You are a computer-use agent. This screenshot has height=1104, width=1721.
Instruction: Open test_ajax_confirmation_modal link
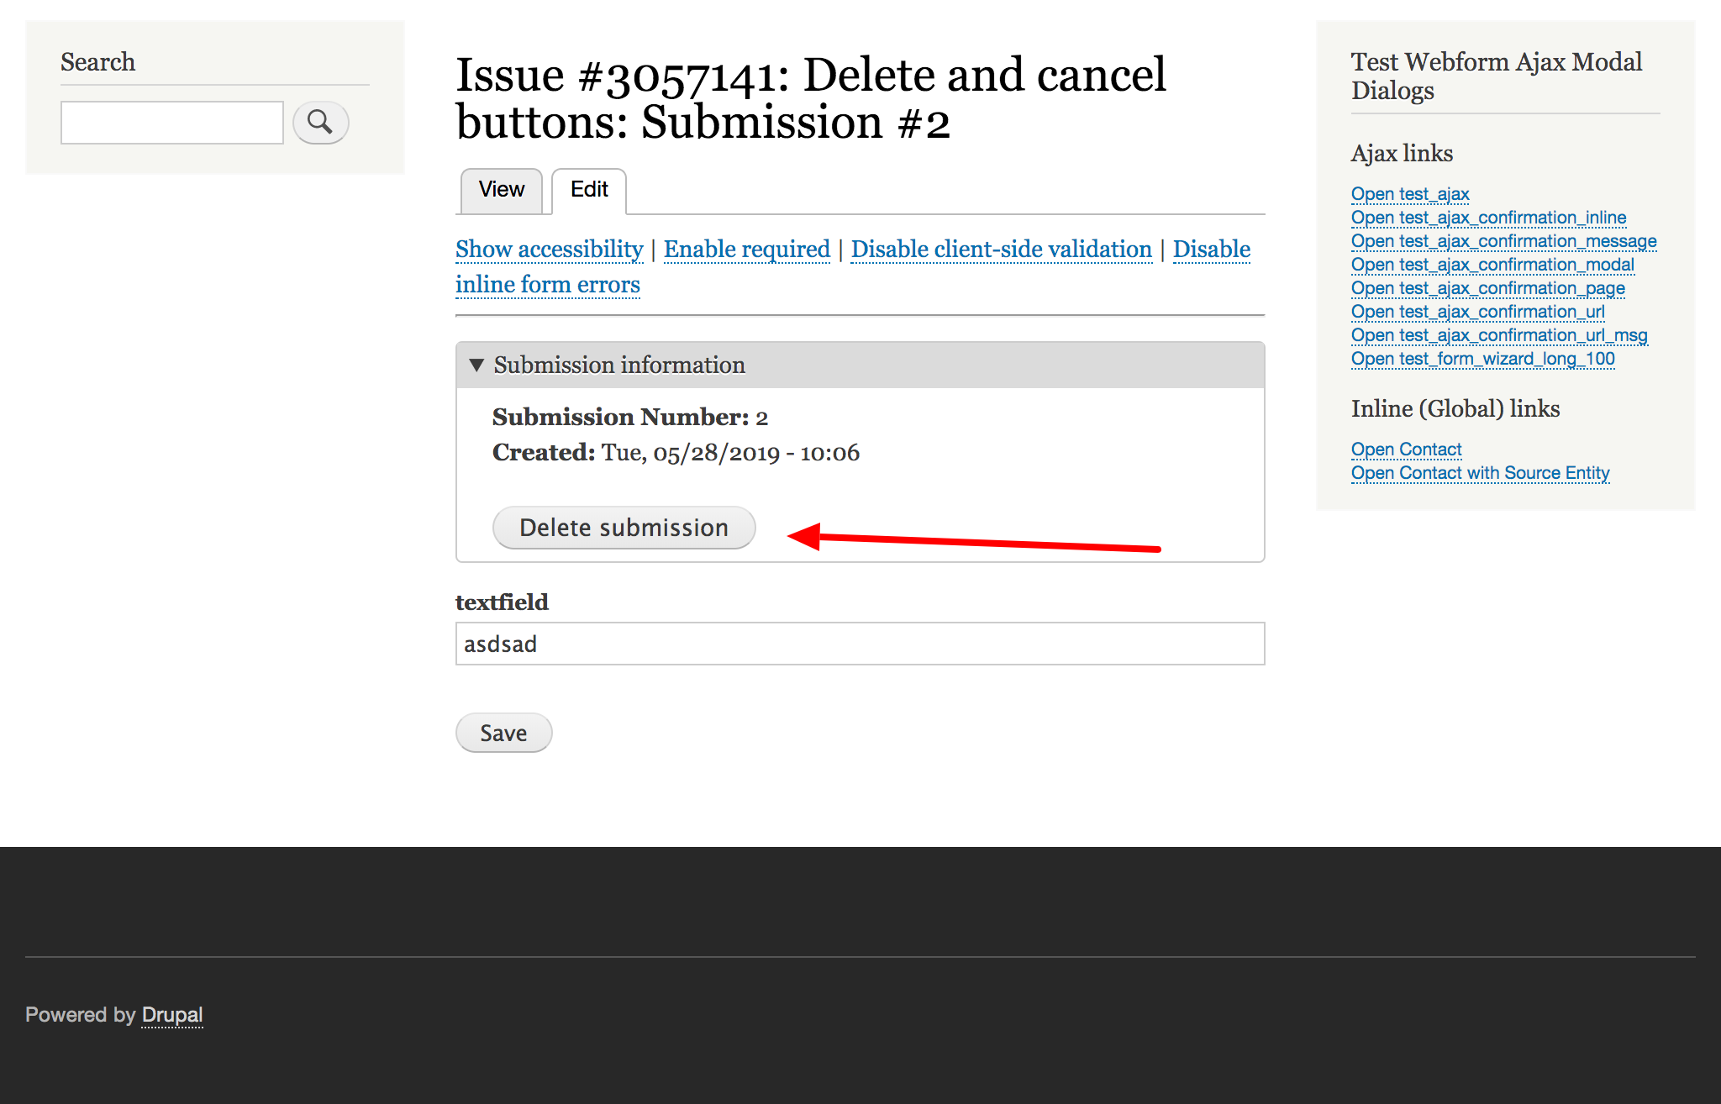pyautogui.click(x=1492, y=265)
